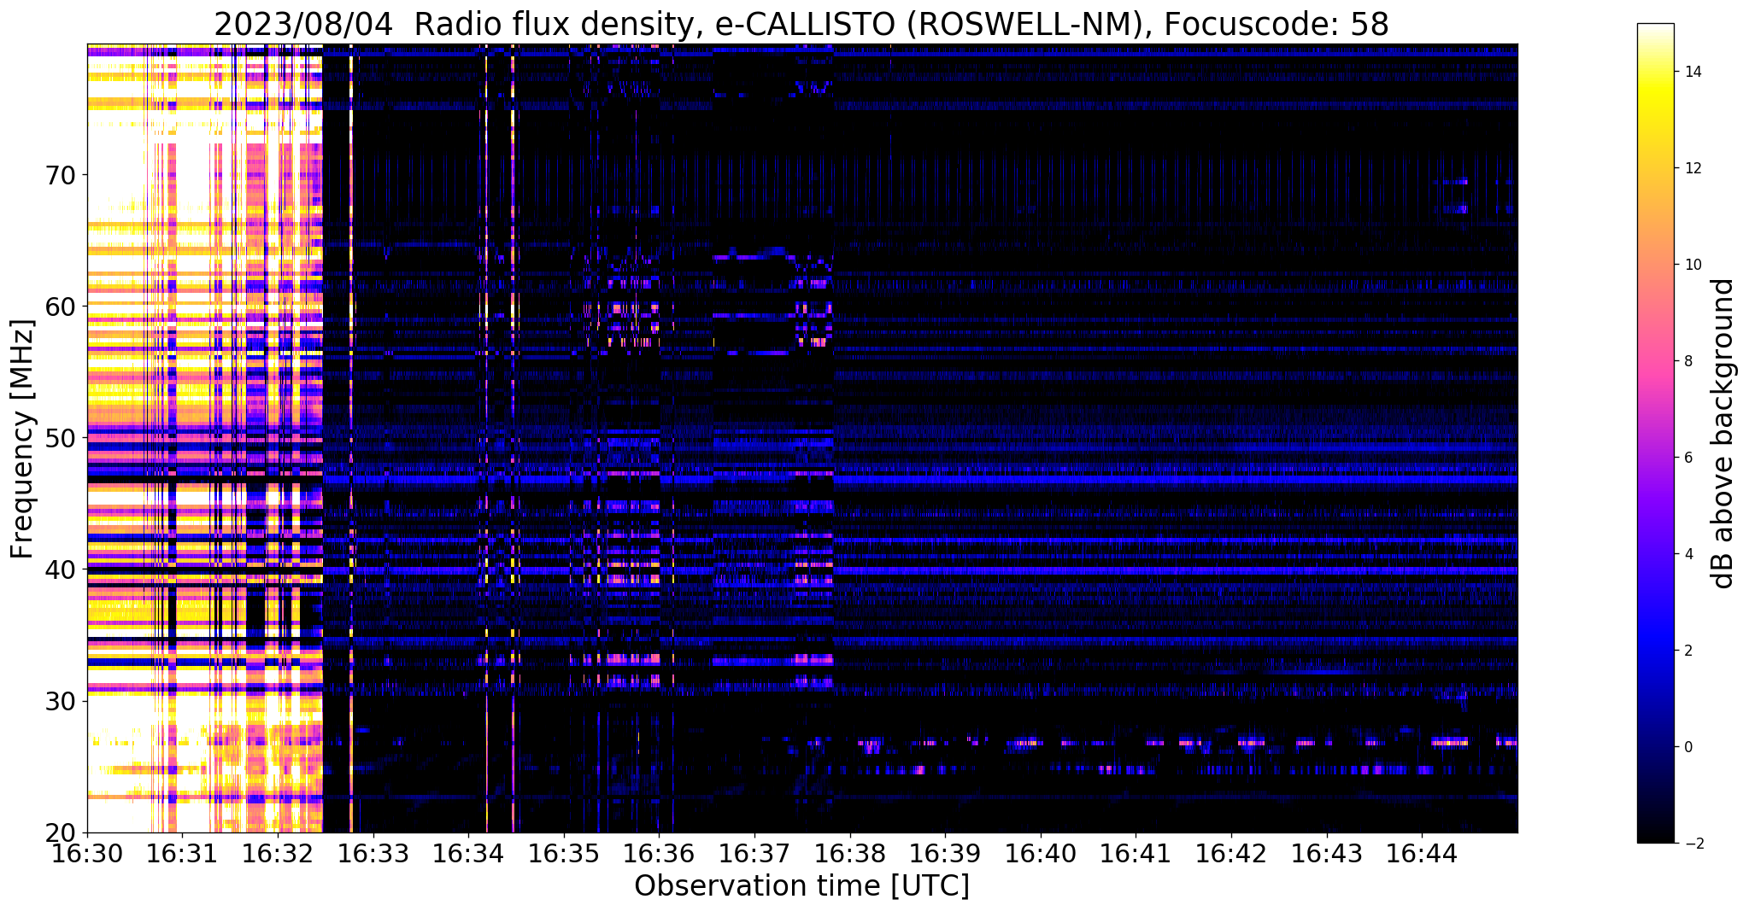The width and height of the screenshot is (1749, 911).
Task: Click the 16:43 time tick label
Action: coord(1327,854)
